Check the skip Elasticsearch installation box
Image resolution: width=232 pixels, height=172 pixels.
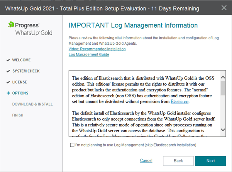click(72, 145)
